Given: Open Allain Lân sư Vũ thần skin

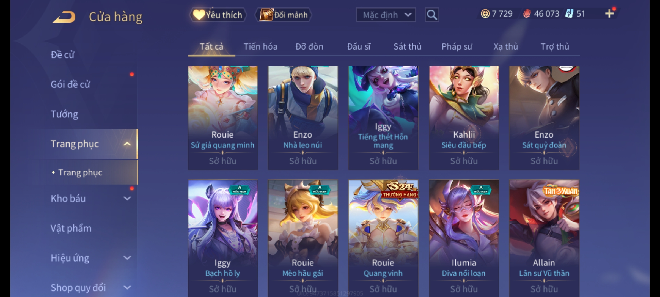Looking at the screenshot, I should click(x=544, y=238).
